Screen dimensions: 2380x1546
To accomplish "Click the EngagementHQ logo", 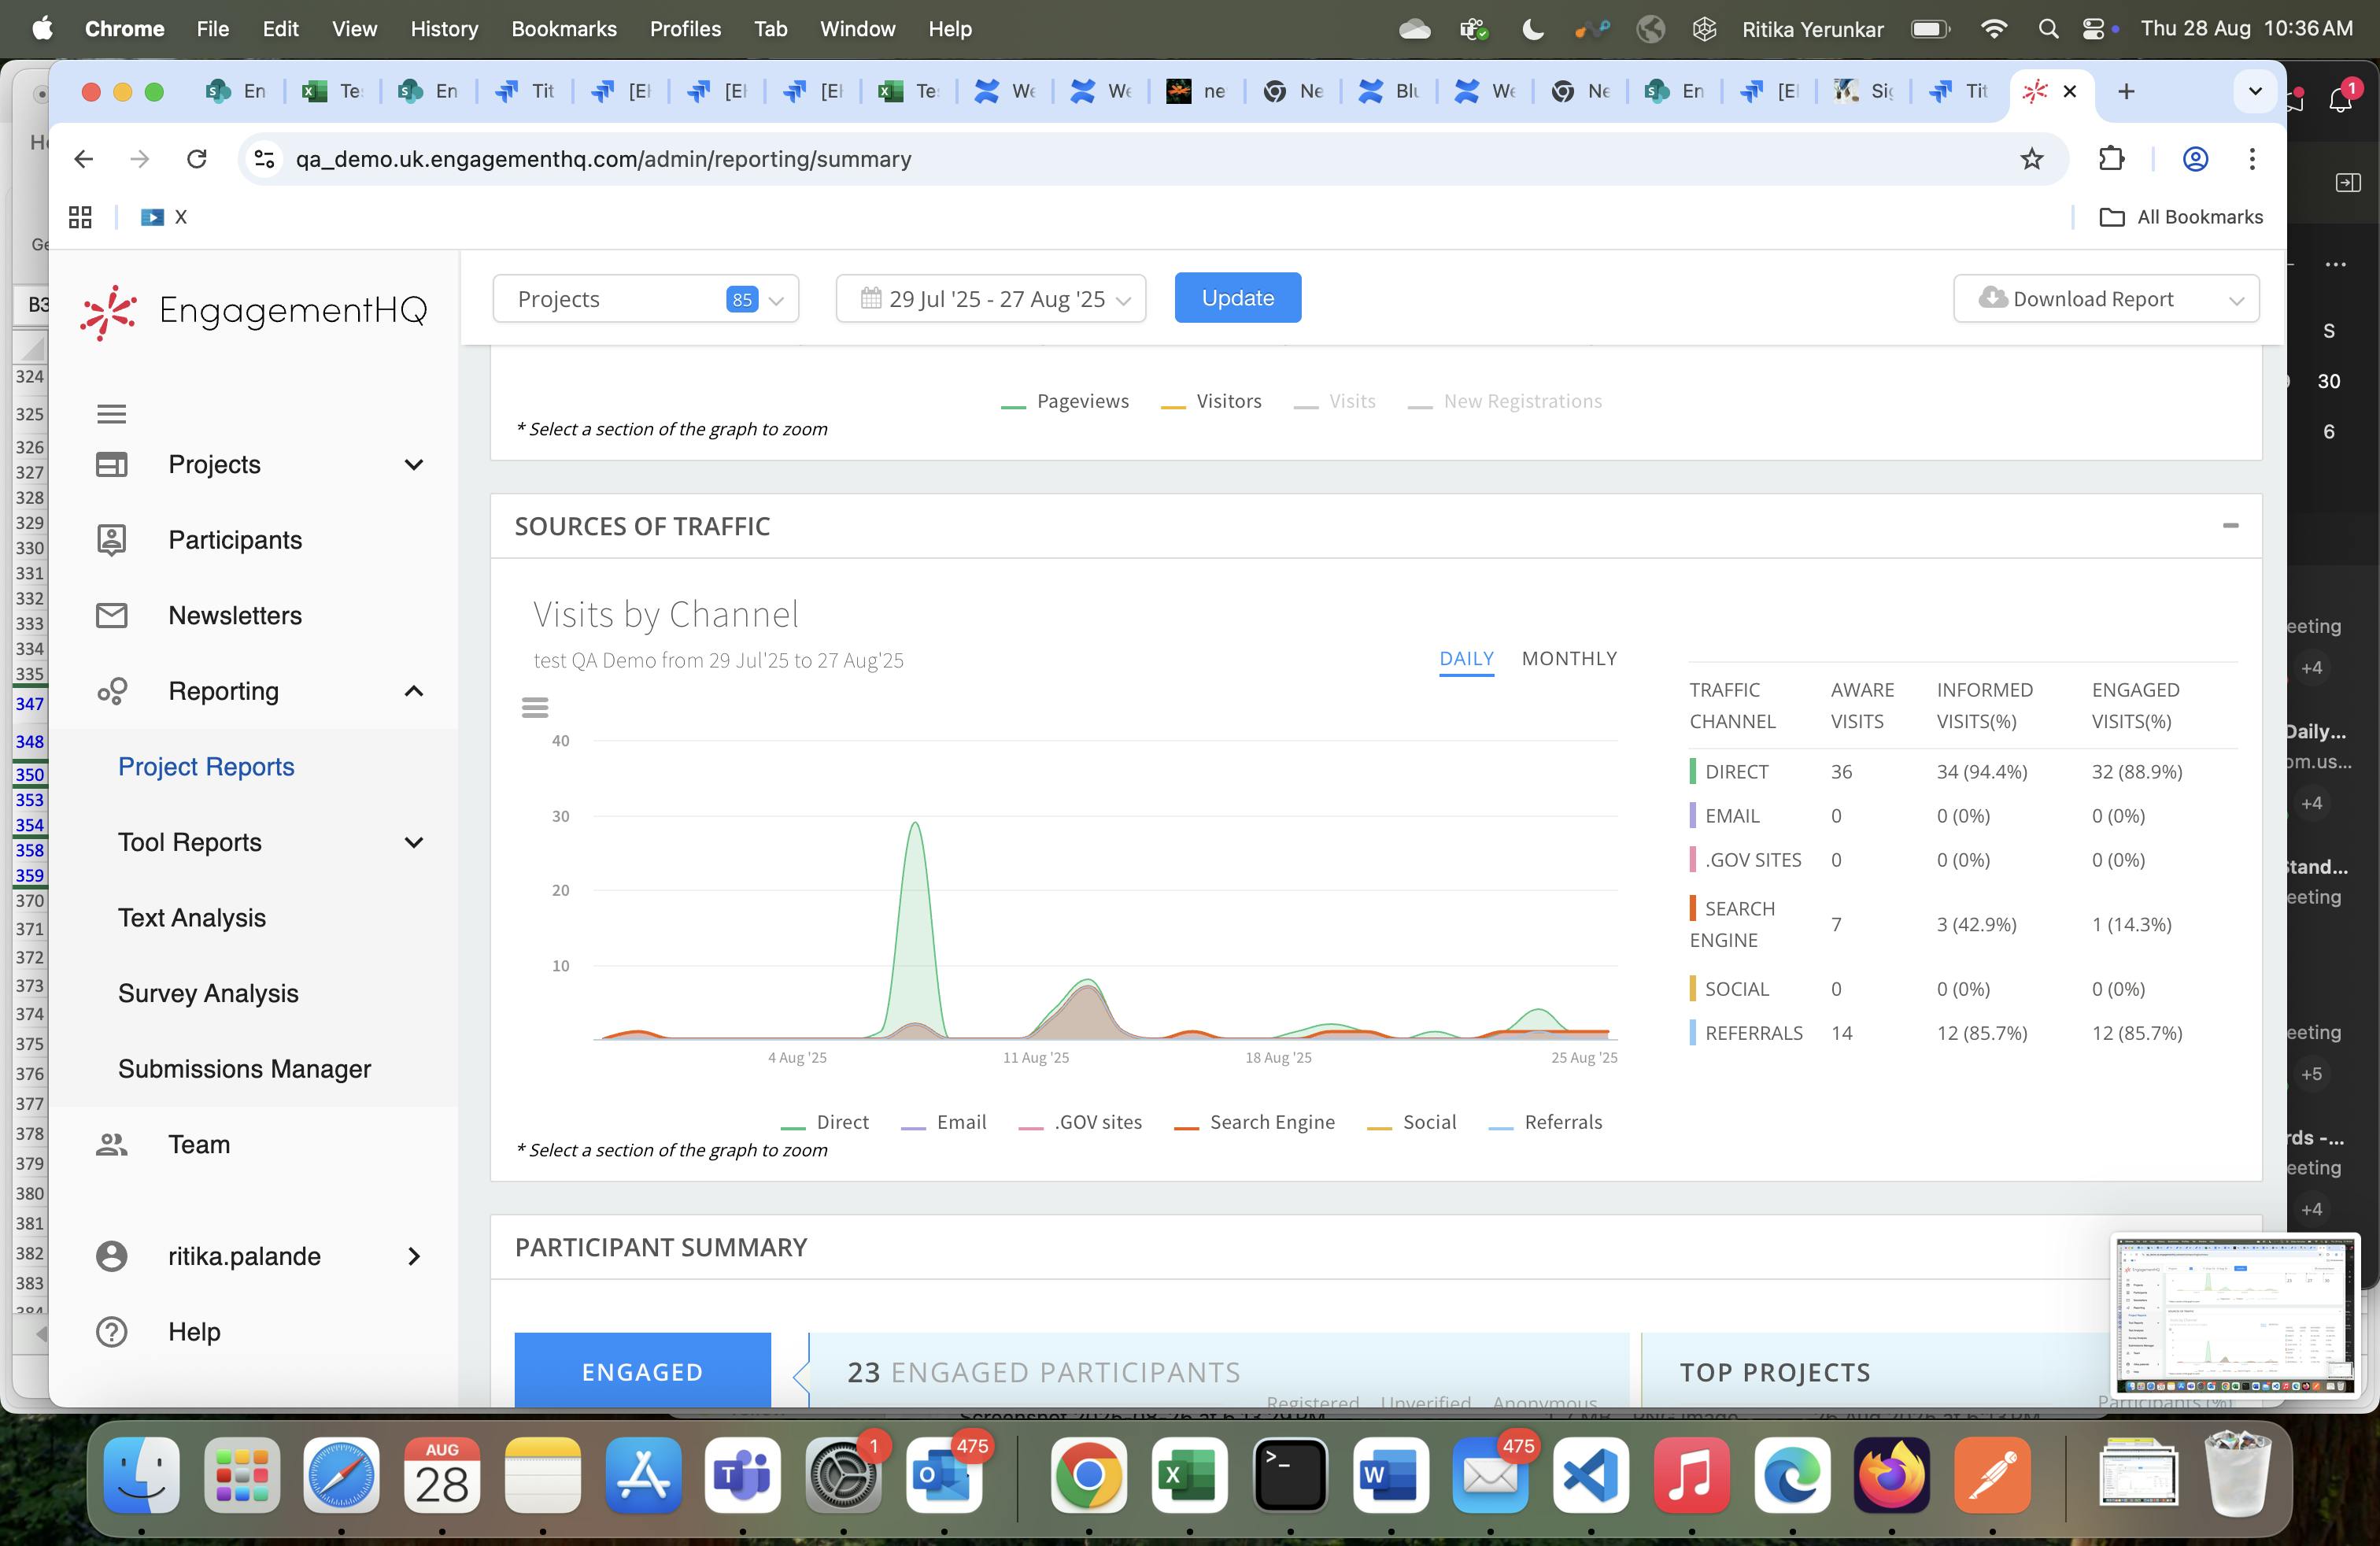I will (x=254, y=311).
